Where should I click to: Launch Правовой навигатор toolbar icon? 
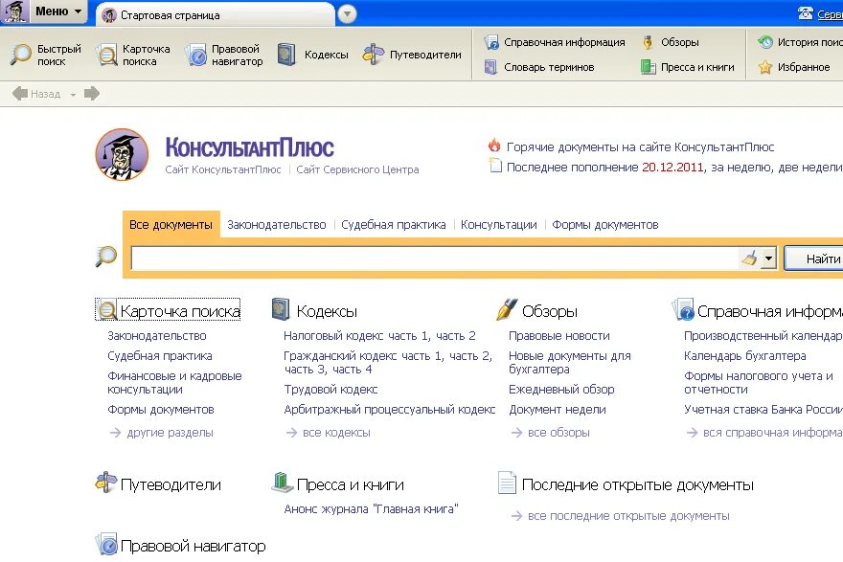195,55
